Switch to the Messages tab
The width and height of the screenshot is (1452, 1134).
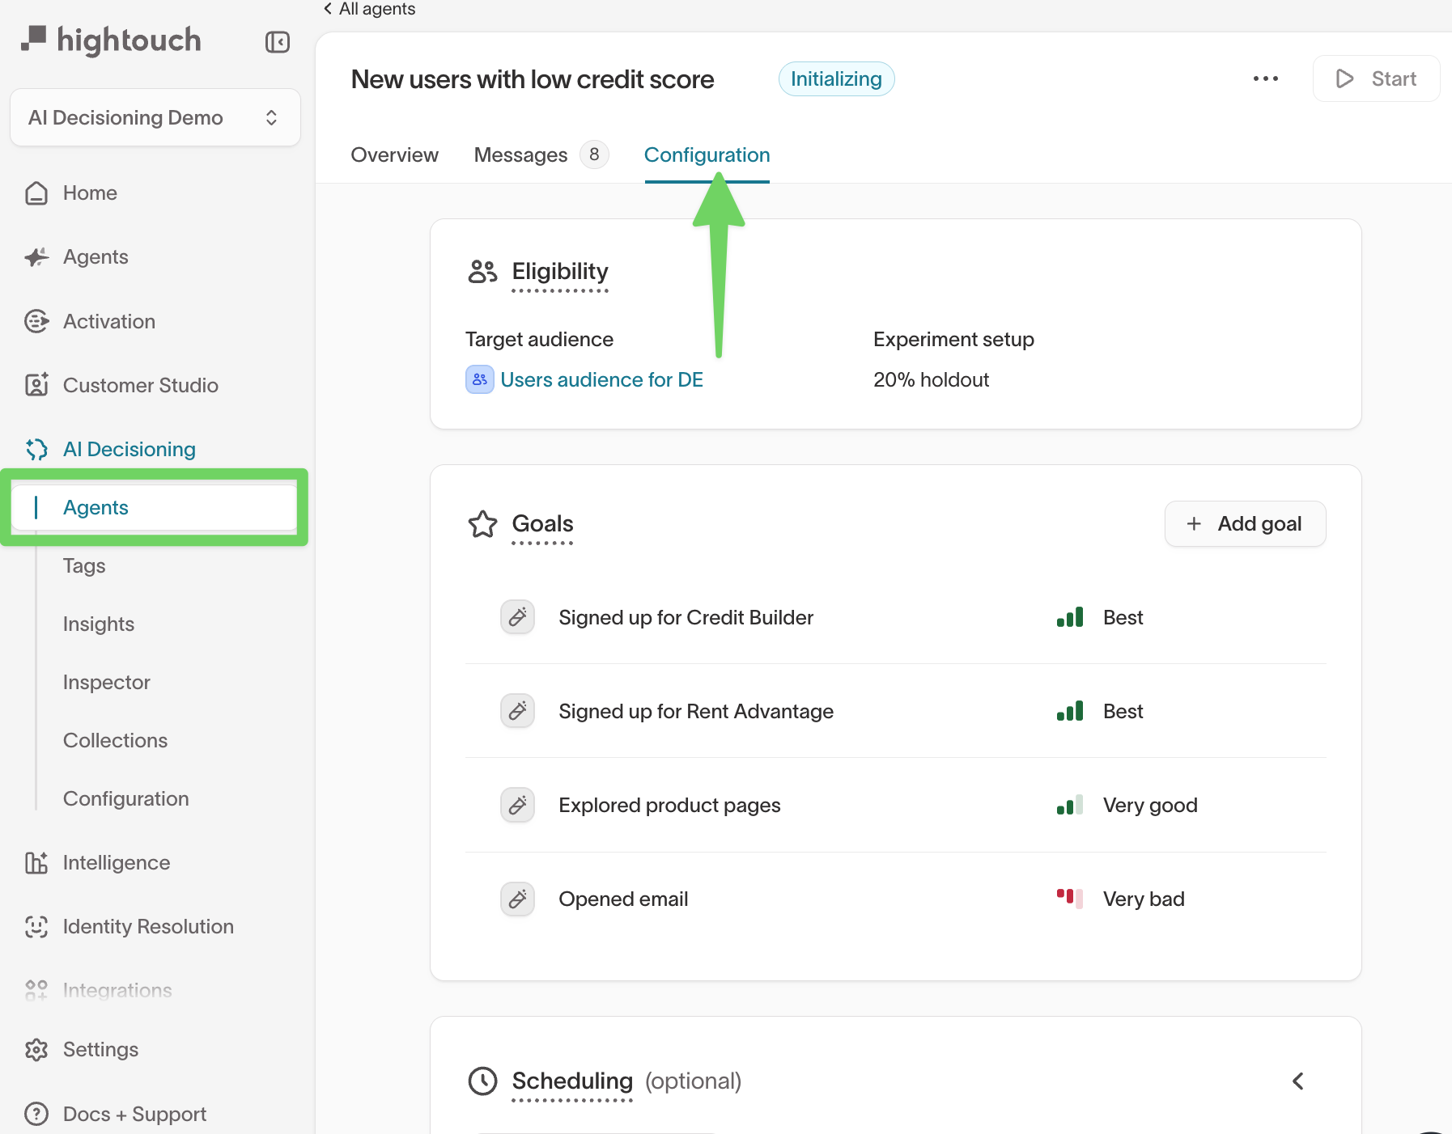pyautogui.click(x=521, y=155)
